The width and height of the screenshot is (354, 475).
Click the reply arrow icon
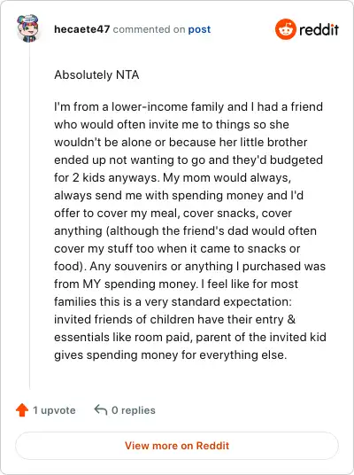pos(101,410)
